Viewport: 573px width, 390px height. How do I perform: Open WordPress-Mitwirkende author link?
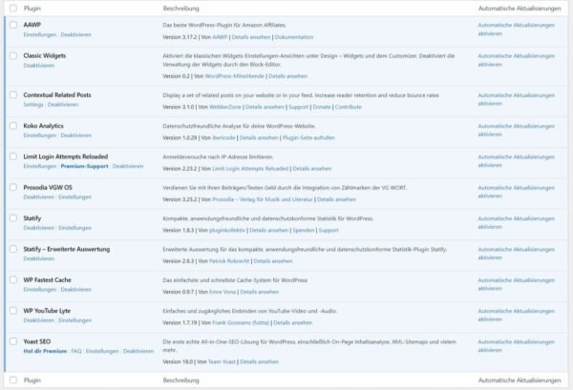click(x=234, y=76)
